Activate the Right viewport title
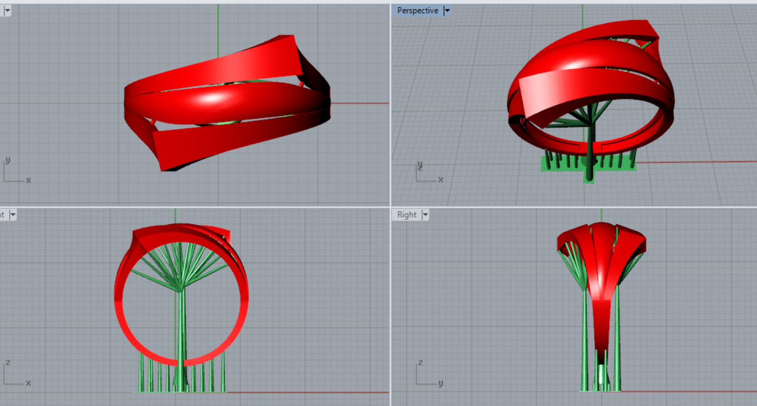This screenshot has width=757, height=406. pyautogui.click(x=407, y=215)
